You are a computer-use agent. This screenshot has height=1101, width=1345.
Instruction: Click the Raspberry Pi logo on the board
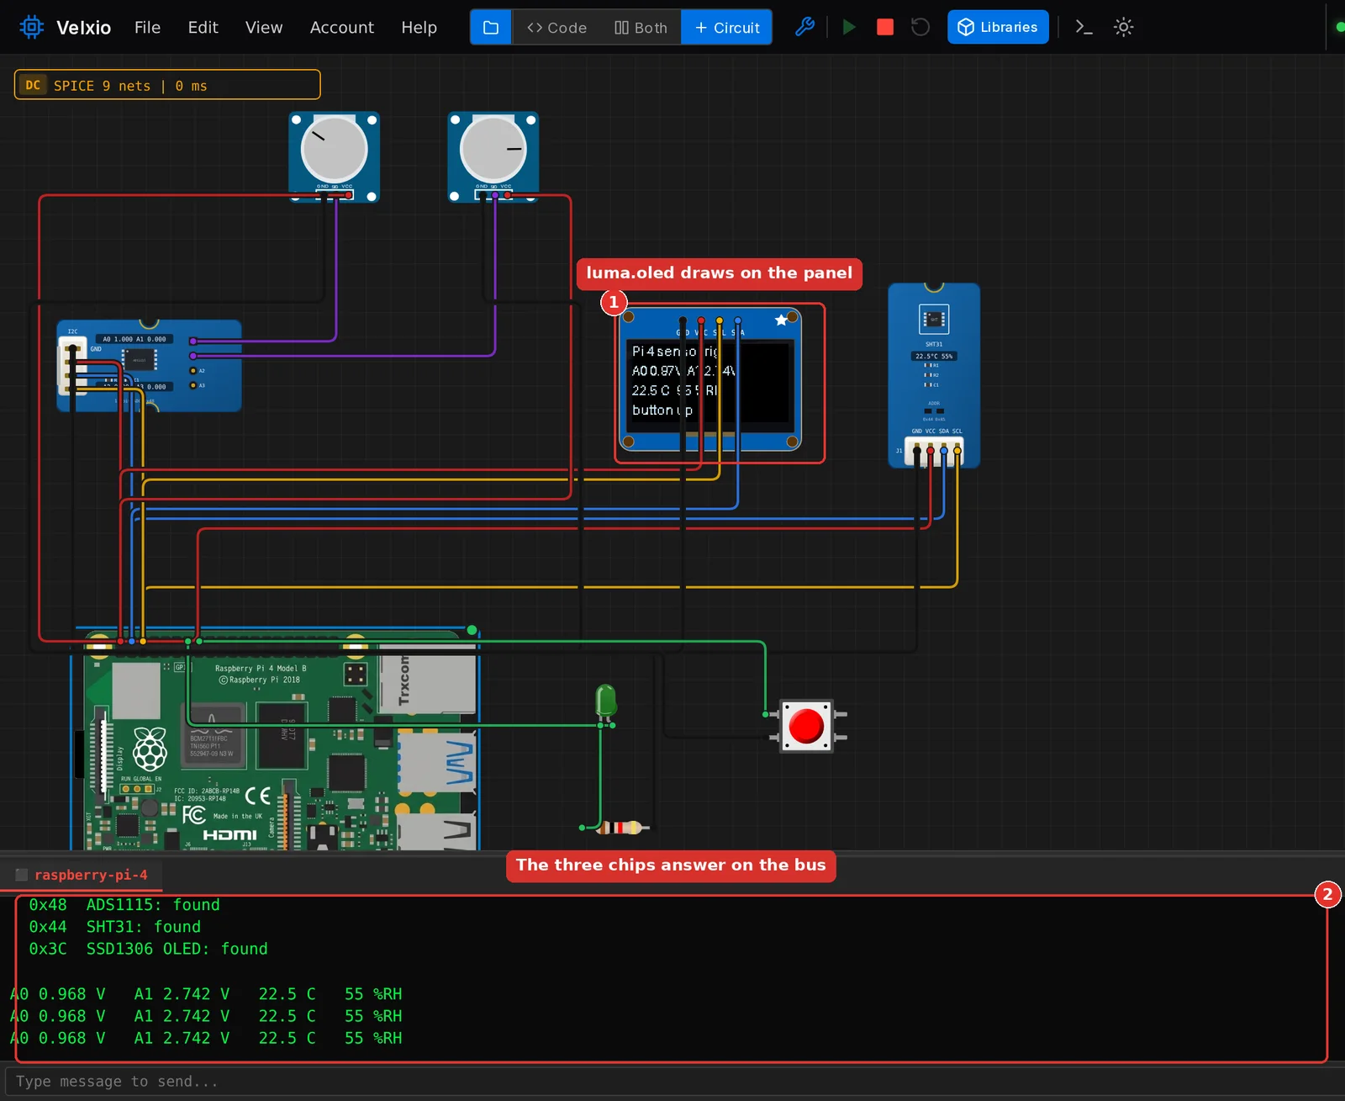[x=150, y=749]
